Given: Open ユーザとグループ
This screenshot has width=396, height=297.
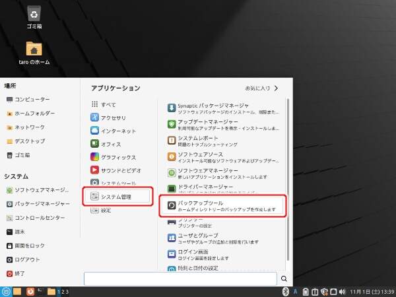Looking at the screenshot, I should tap(213, 238).
